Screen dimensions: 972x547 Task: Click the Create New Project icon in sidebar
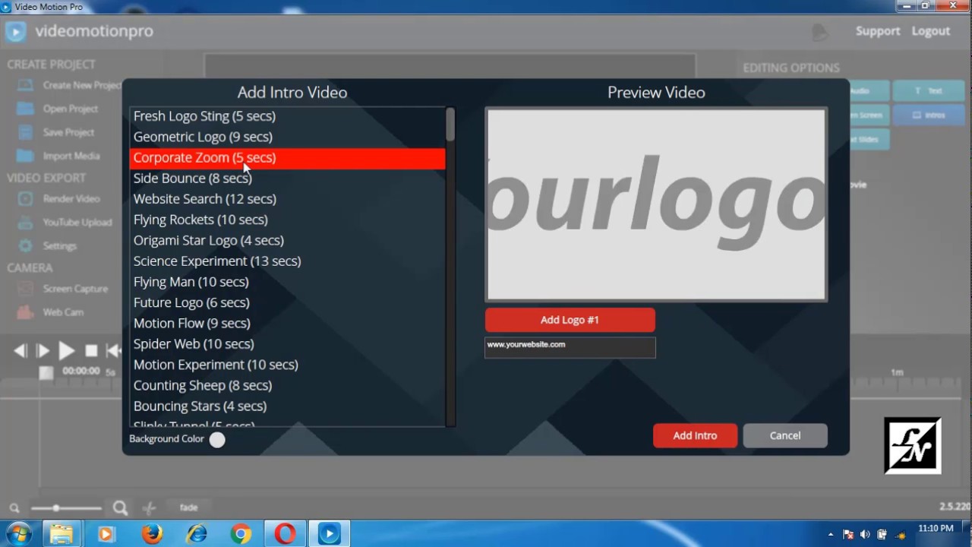(26, 85)
